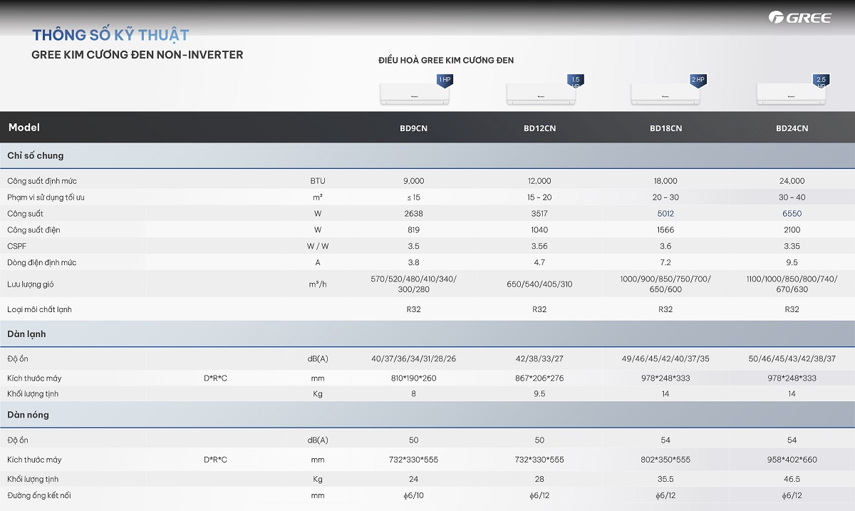Click the BD9CN air conditioner image

pyautogui.click(x=414, y=94)
